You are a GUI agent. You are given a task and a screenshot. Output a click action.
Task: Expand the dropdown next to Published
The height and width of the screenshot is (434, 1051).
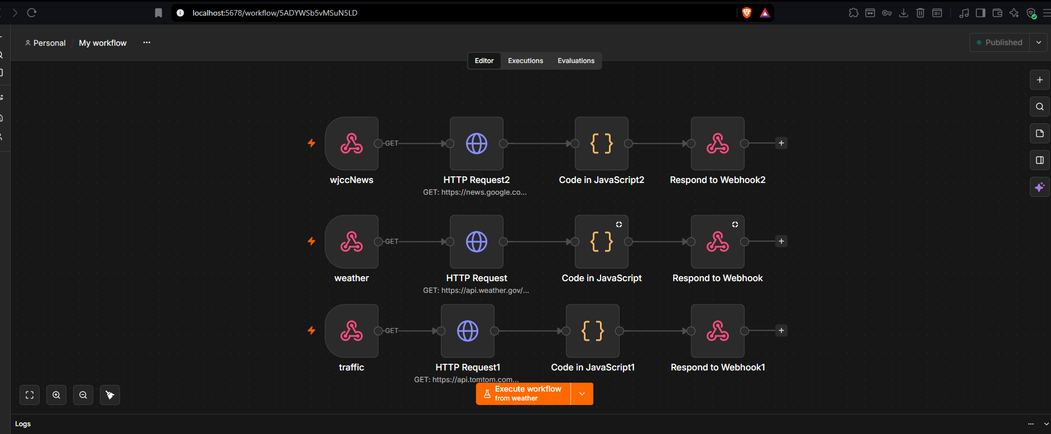click(1039, 42)
